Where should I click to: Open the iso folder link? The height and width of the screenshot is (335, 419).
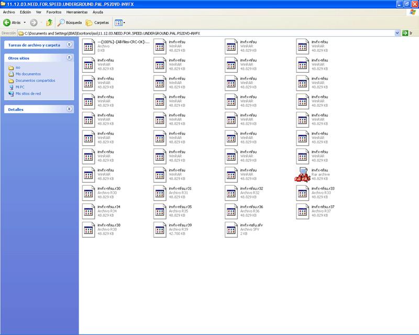(18, 68)
